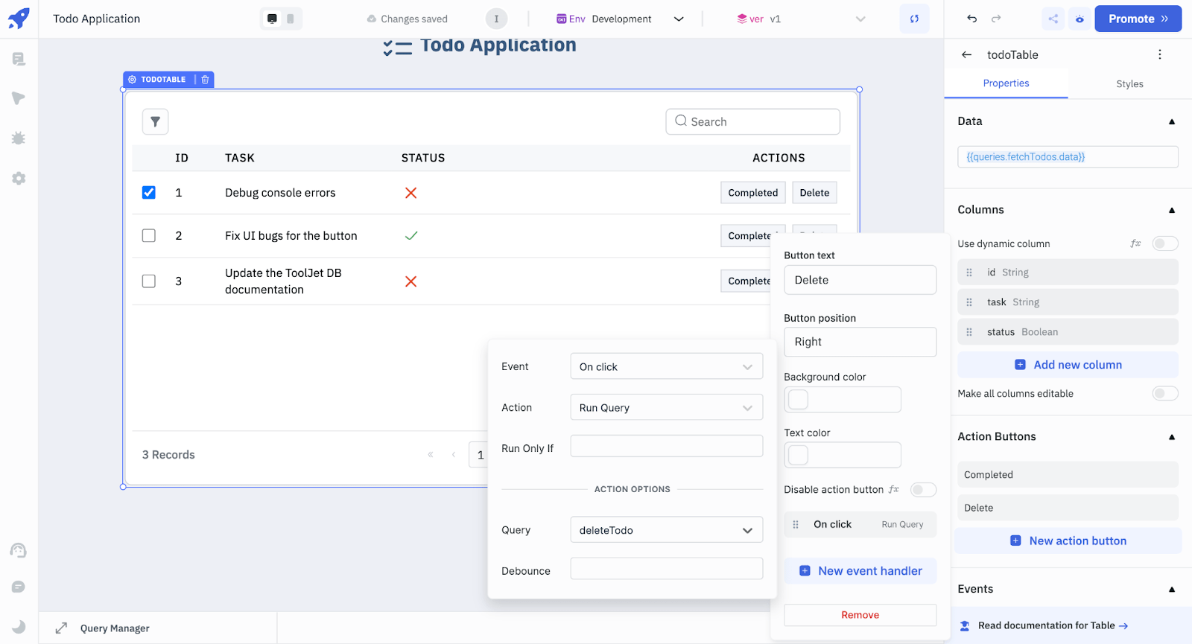
Task: Click the red Remove button
Action: [x=860, y=615]
